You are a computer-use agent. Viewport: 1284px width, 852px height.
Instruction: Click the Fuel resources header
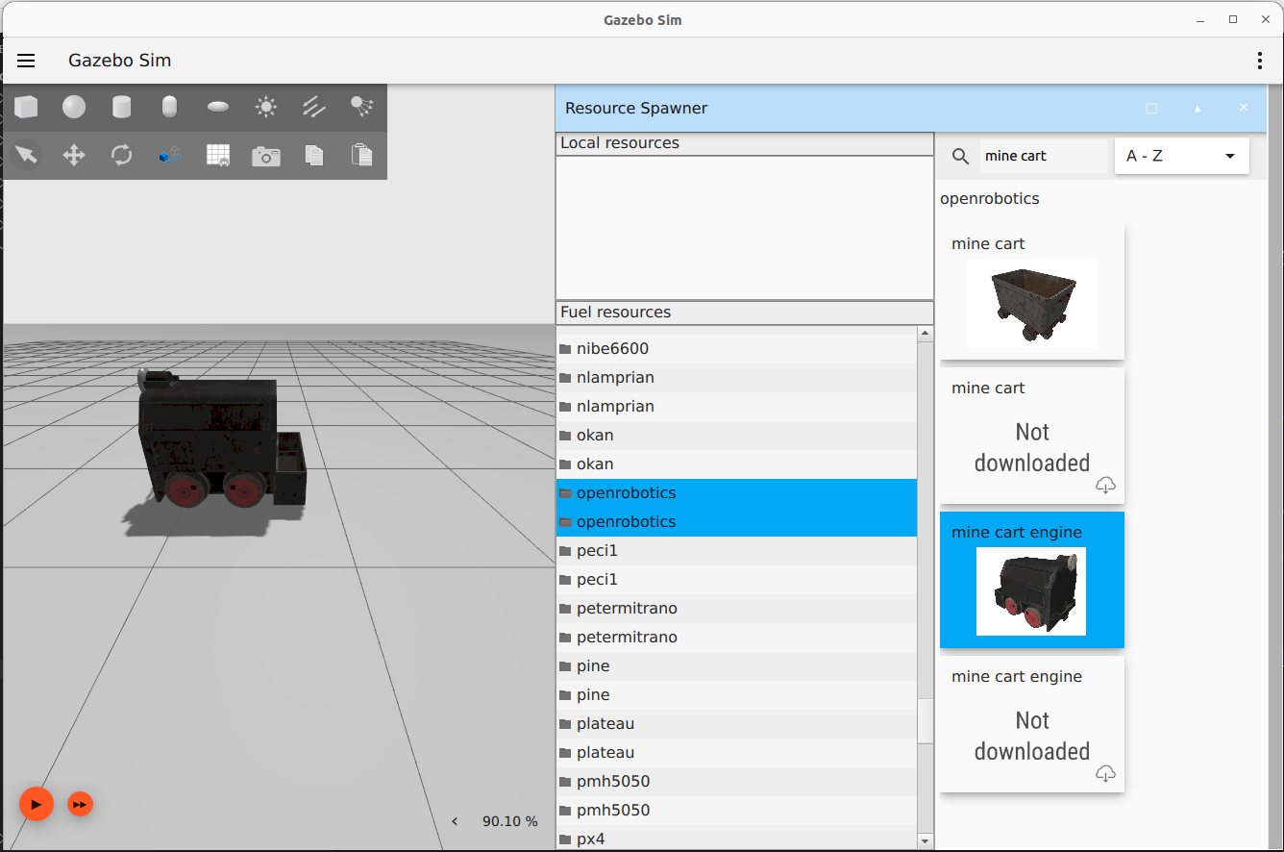tap(745, 313)
